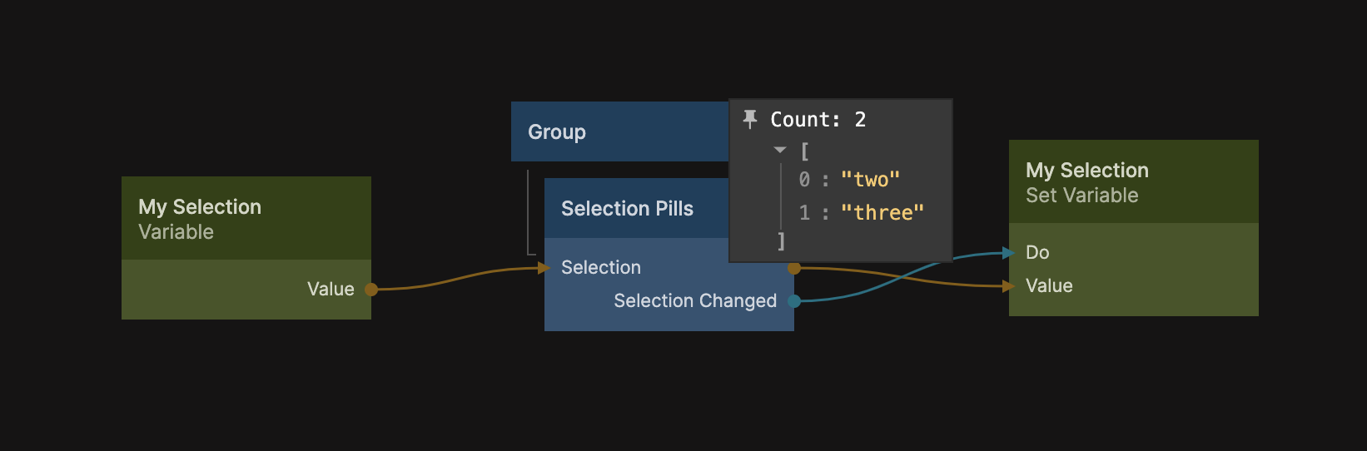Click the Selection input arrow on Selection Pills
1367x451 pixels.
[544, 268]
